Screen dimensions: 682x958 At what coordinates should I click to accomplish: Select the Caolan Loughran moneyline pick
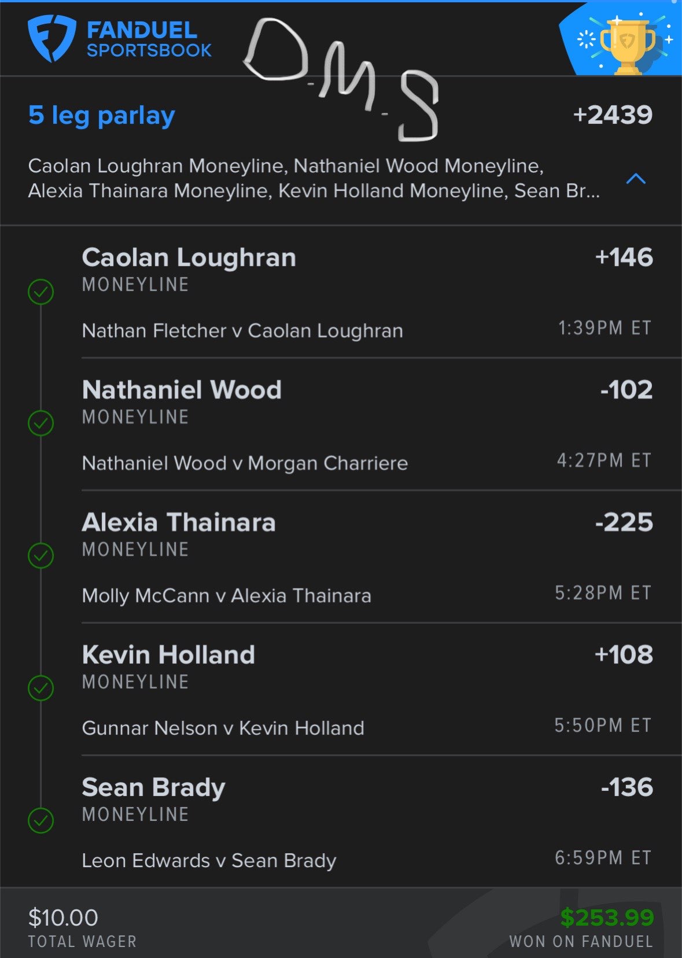(x=189, y=258)
